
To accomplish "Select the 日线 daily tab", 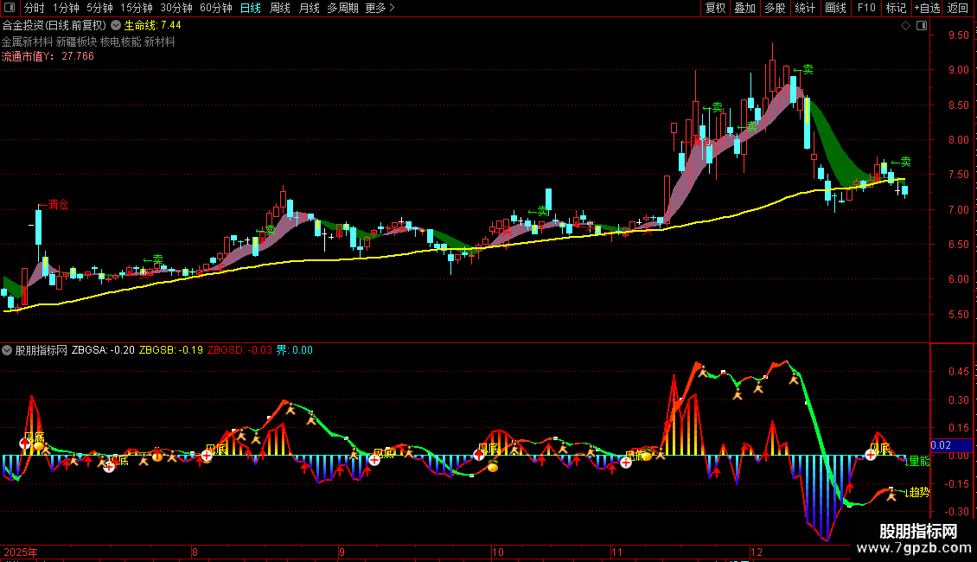I will coord(251,8).
